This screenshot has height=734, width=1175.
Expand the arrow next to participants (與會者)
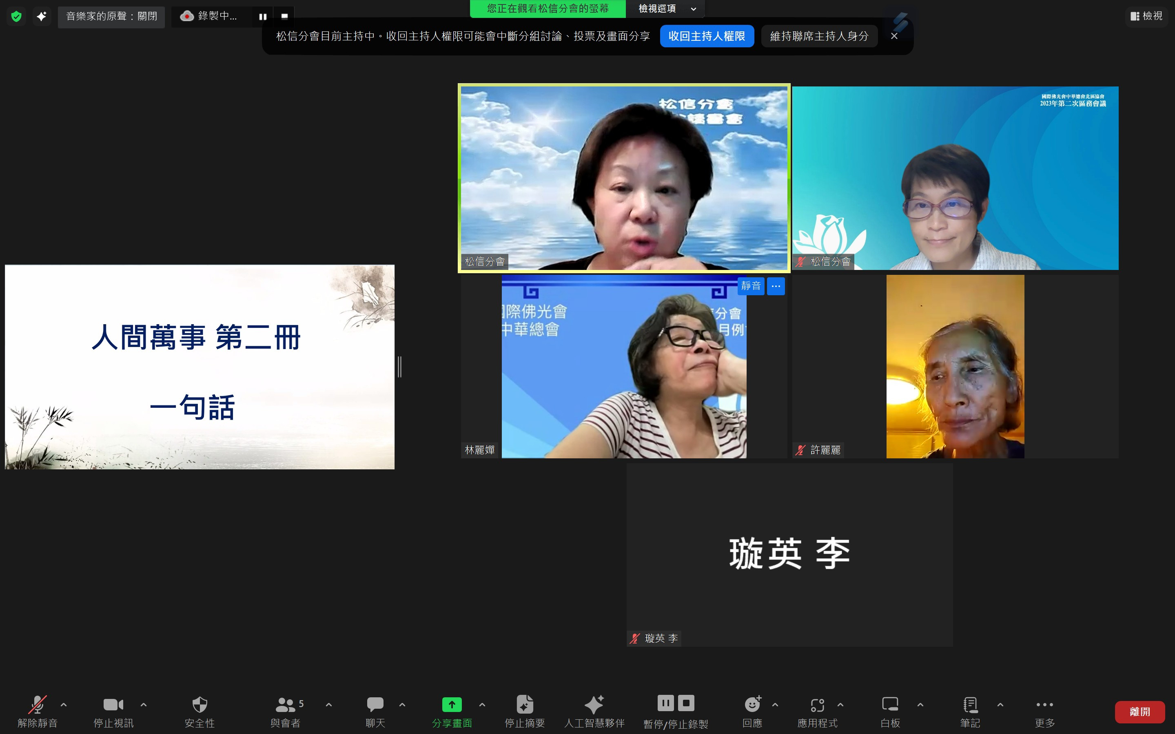click(329, 704)
